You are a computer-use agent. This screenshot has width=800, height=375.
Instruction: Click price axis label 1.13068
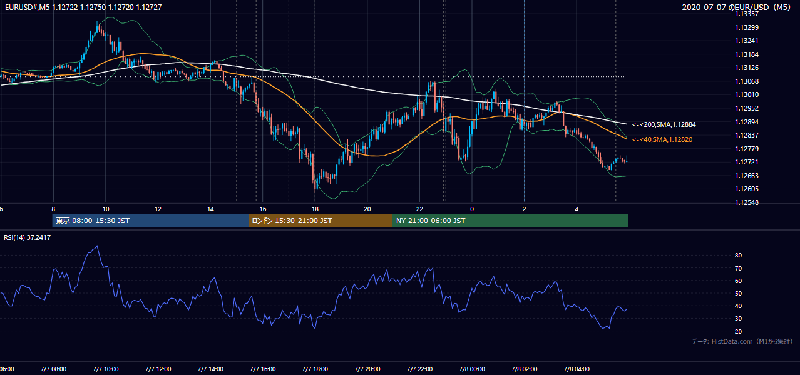[747, 81]
